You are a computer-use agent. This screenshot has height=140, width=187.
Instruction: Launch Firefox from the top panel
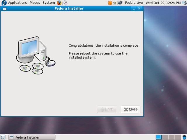[59, 3]
